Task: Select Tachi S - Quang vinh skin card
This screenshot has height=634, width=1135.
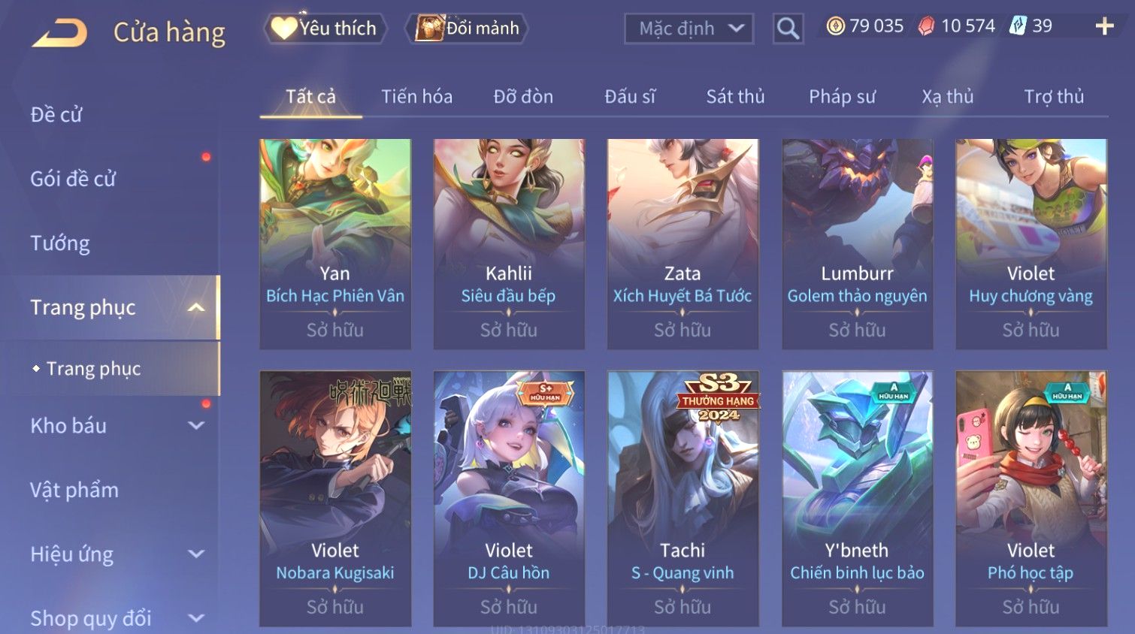Action: click(x=683, y=498)
